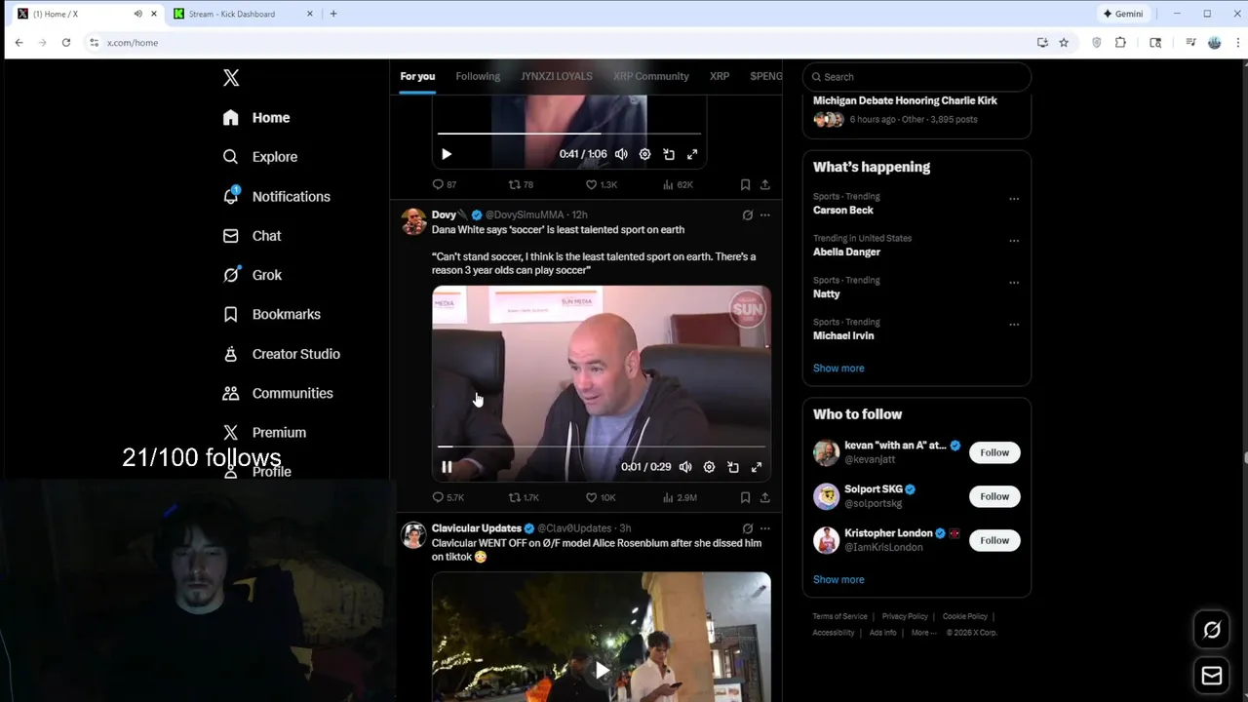Open the Stream - Kick Dashboard browser tab

point(243,14)
